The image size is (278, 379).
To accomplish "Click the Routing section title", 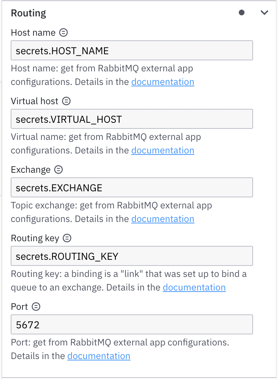I will [29, 13].
